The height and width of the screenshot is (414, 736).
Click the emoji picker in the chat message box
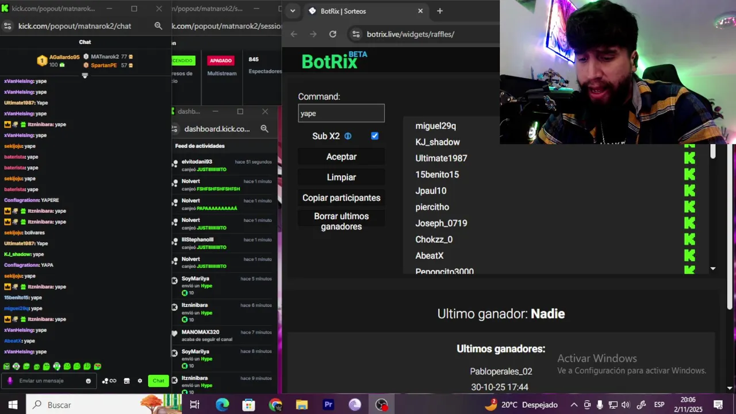[88, 381]
